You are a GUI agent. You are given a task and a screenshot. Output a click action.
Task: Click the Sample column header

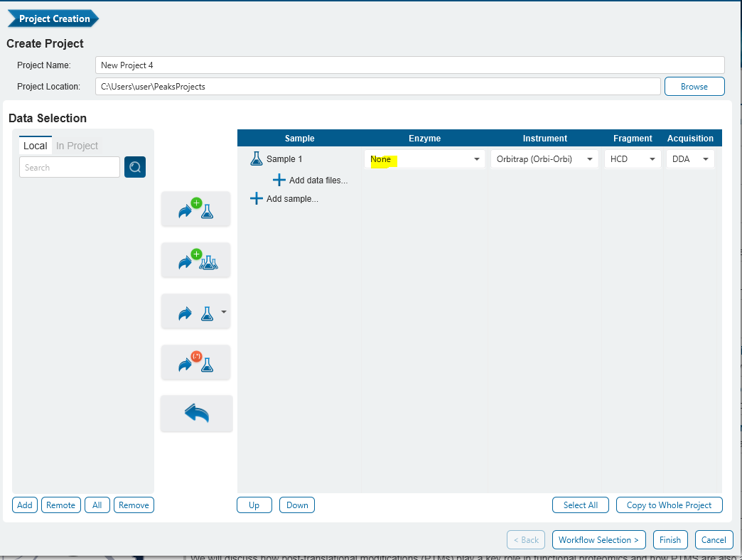[x=299, y=138]
